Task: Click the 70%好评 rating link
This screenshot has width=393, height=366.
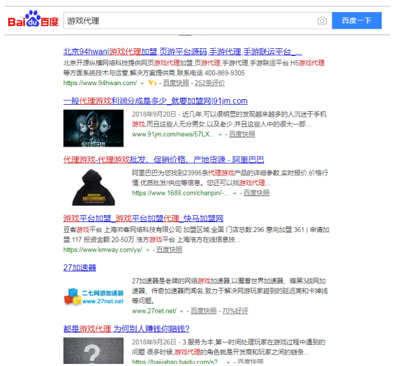Action: pos(235,311)
